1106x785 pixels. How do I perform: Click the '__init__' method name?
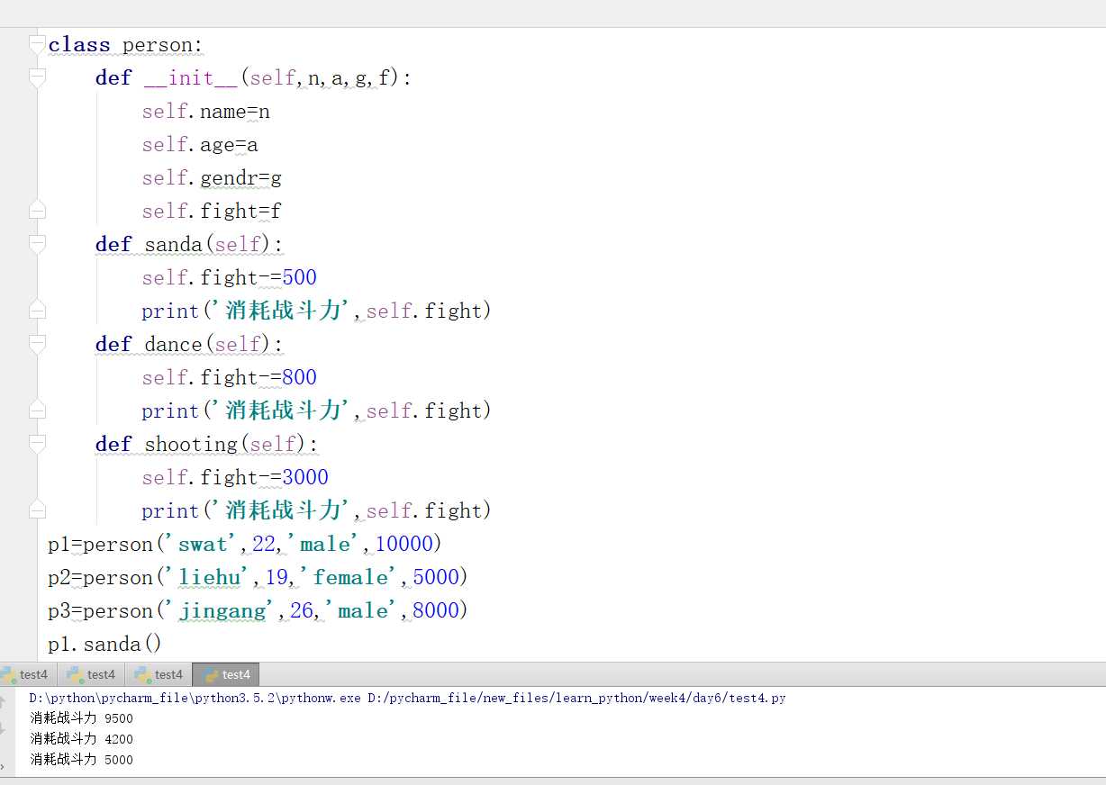(x=191, y=78)
